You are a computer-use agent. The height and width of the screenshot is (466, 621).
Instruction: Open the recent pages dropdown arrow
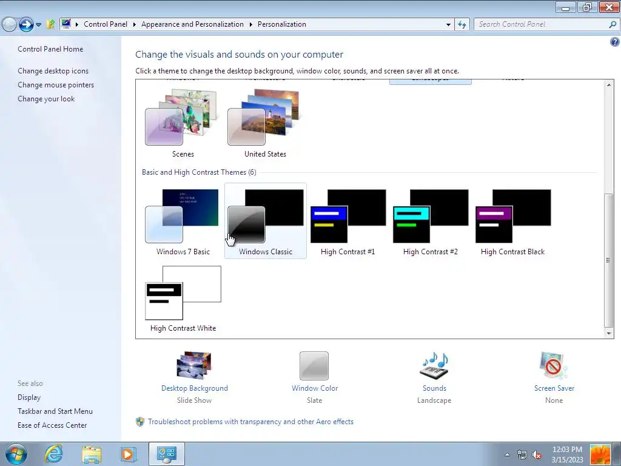[38, 24]
